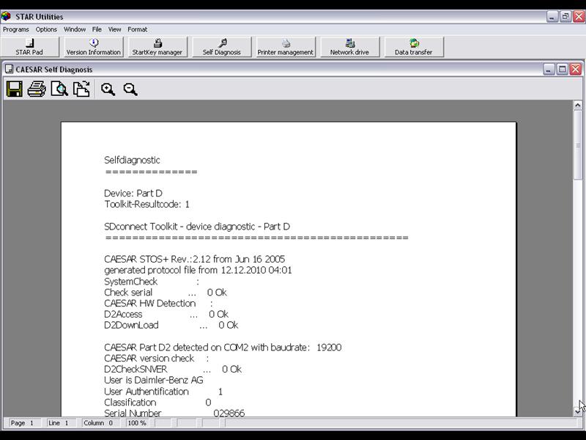Open the STAR Pad toolbar button
The image size is (586, 440).
tap(29, 47)
